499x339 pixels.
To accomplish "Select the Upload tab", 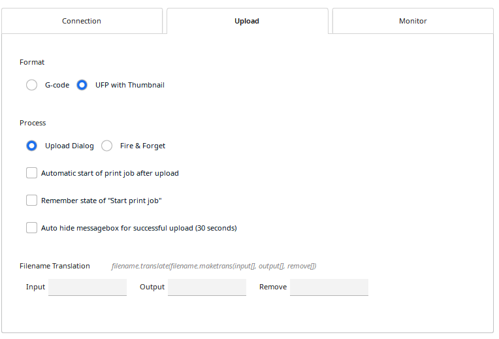I will [247, 21].
